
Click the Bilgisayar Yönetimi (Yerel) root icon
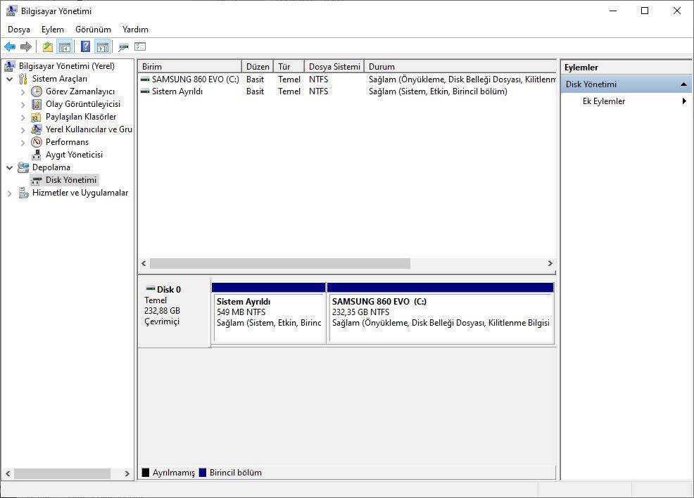click(10, 66)
